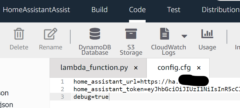
Task: Select the config.cfg editor tab
Action: [x=174, y=68]
